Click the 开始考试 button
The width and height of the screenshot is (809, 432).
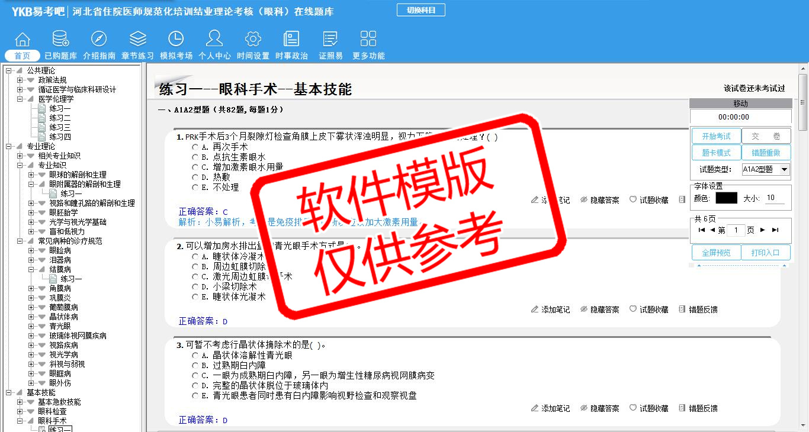pyautogui.click(x=716, y=136)
